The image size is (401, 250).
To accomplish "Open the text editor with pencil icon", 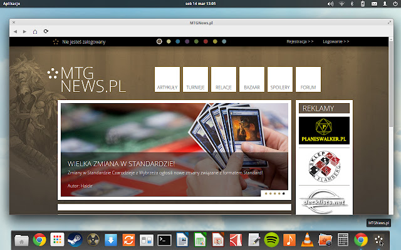I will (x=254, y=240).
